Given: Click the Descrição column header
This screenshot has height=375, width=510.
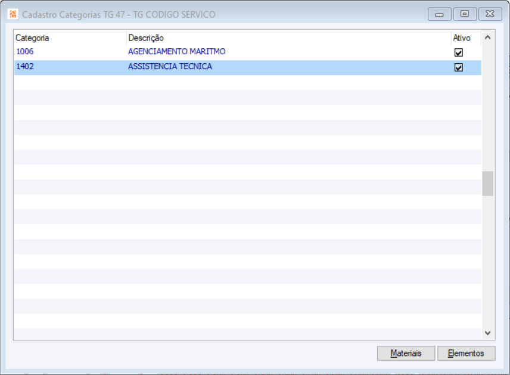Looking at the screenshot, I should (146, 38).
